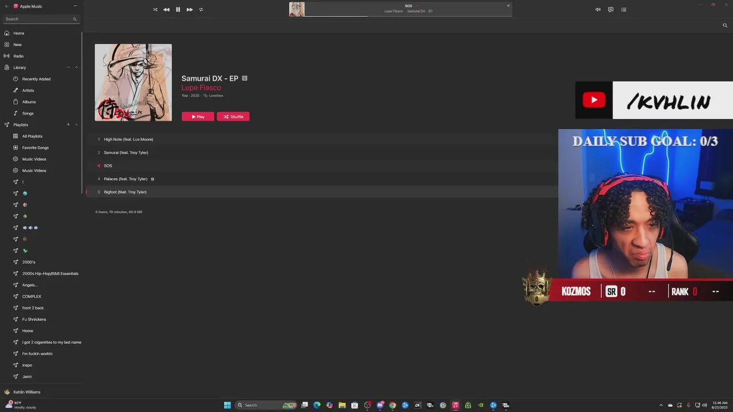Add a new playlist with plus icon
The width and height of the screenshot is (733, 412).
coord(68,125)
